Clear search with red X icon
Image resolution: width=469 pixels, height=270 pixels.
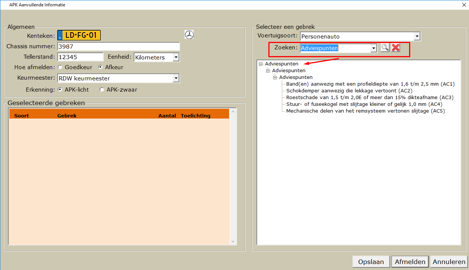click(x=396, y=47)
